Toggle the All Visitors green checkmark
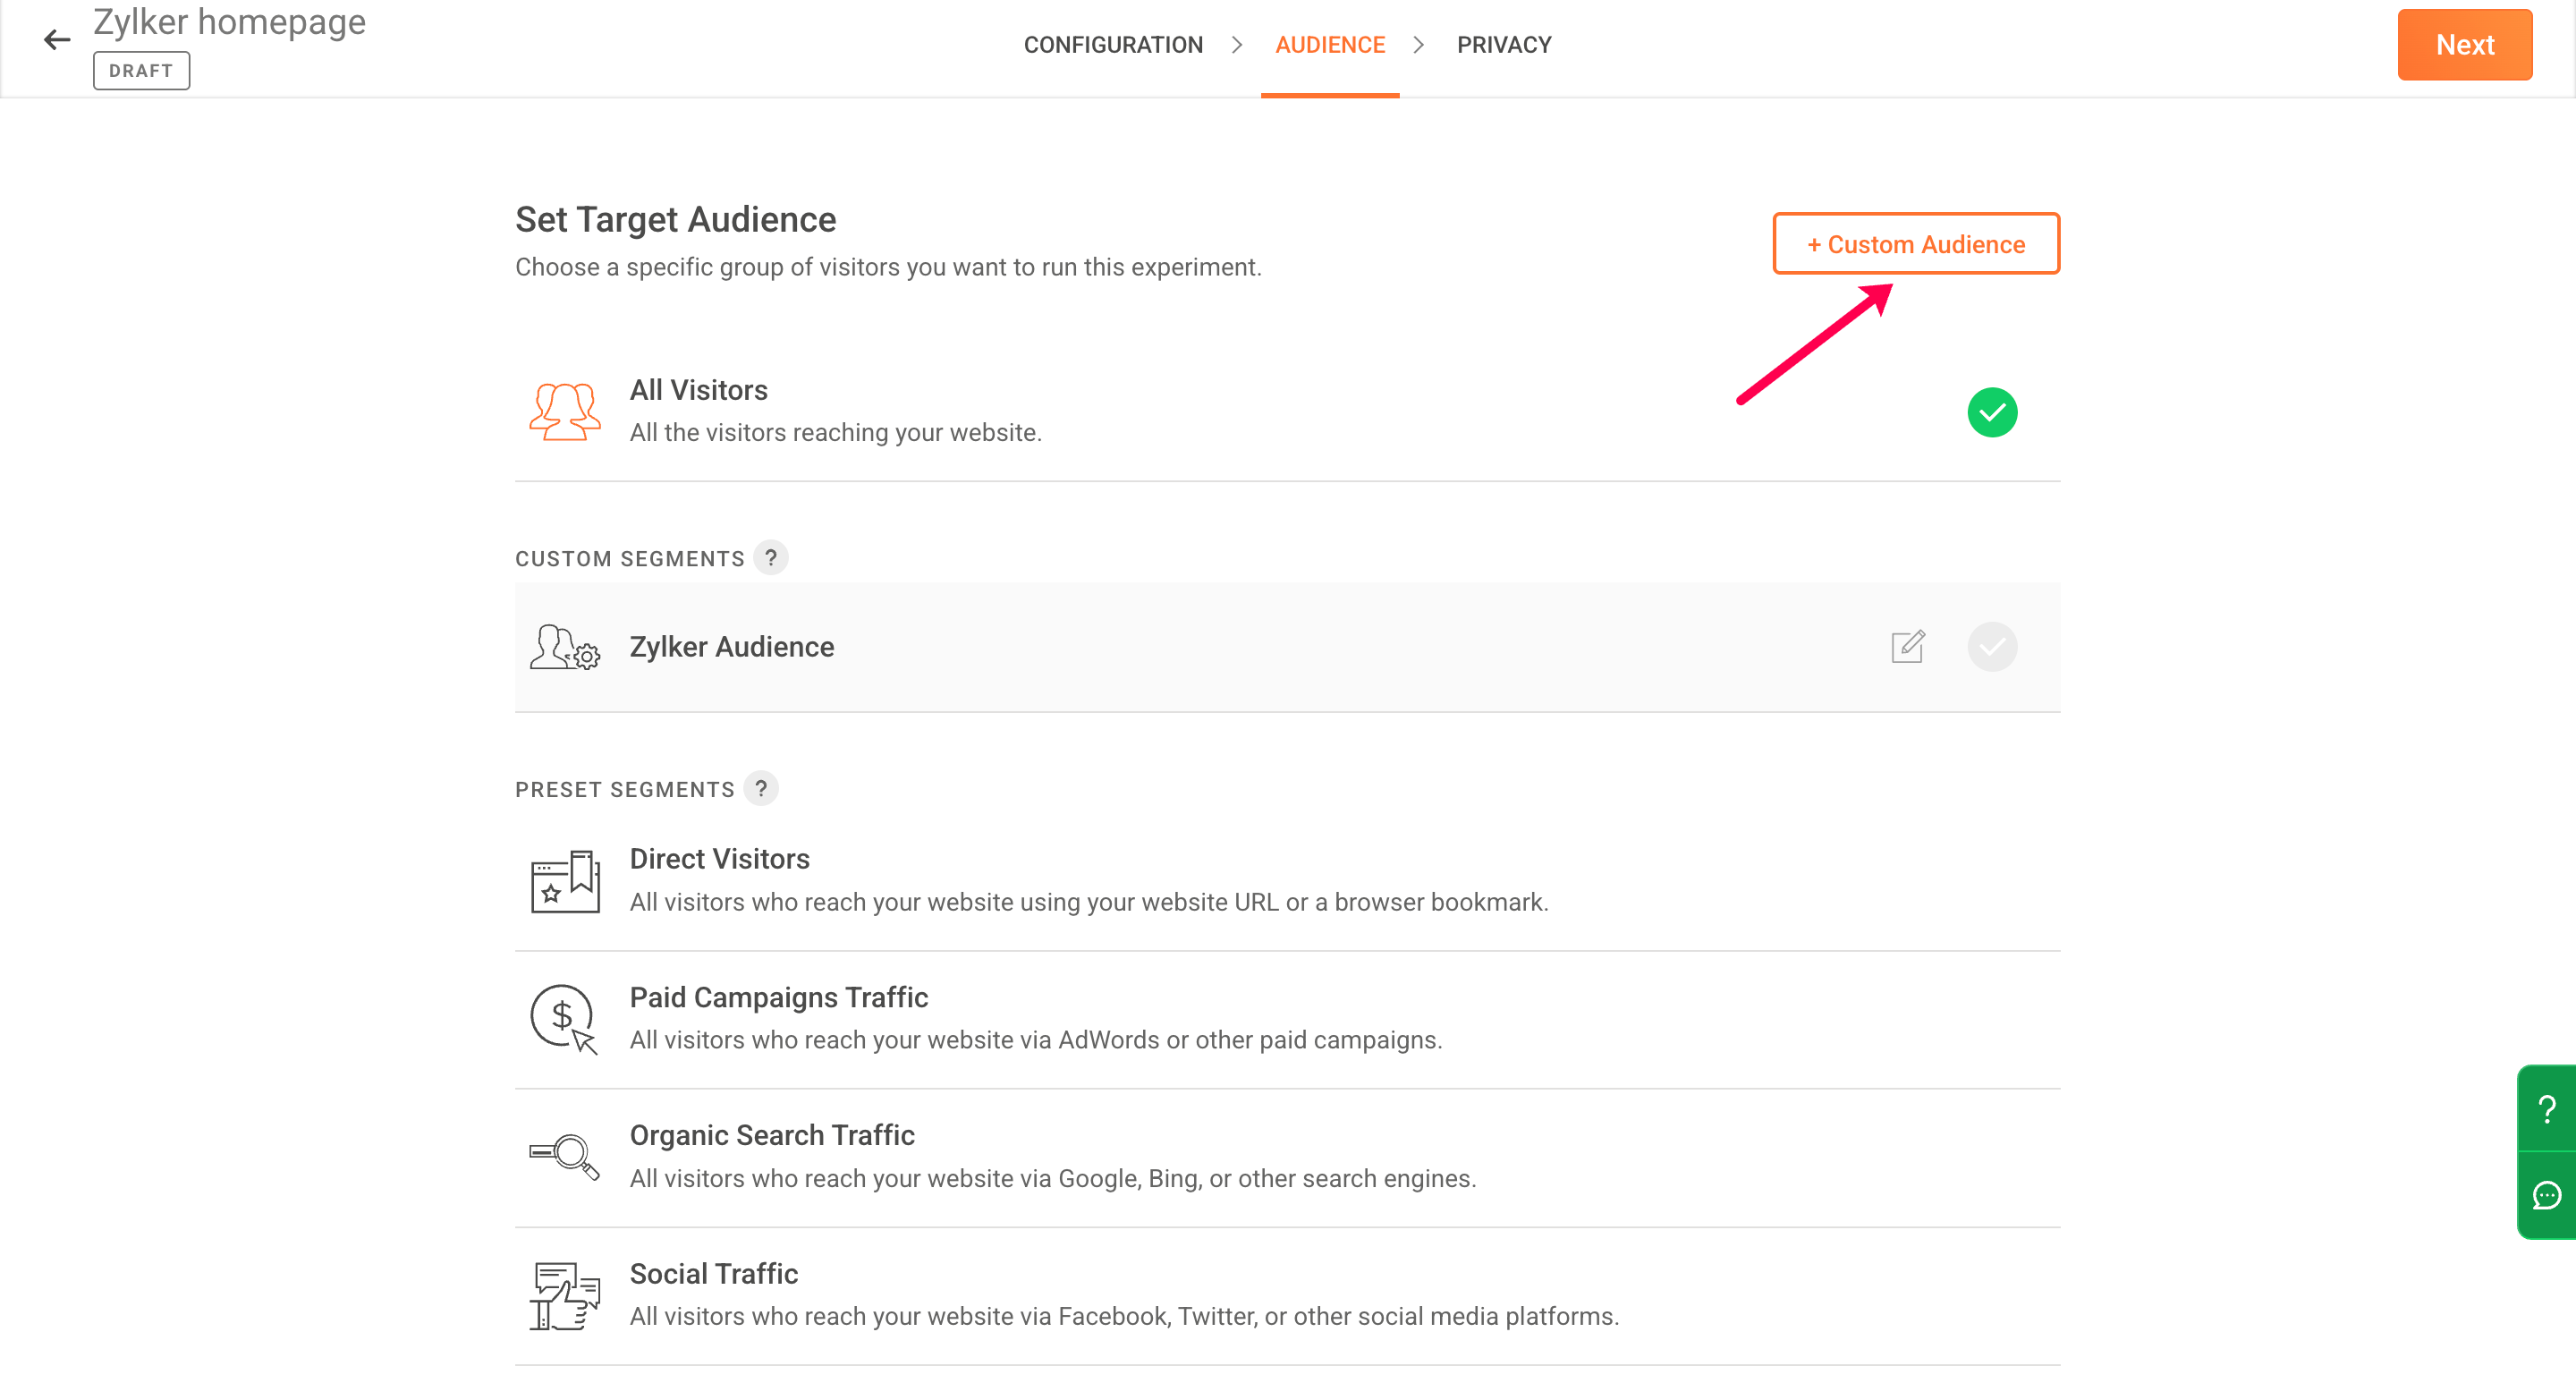 coord(1991,412)
